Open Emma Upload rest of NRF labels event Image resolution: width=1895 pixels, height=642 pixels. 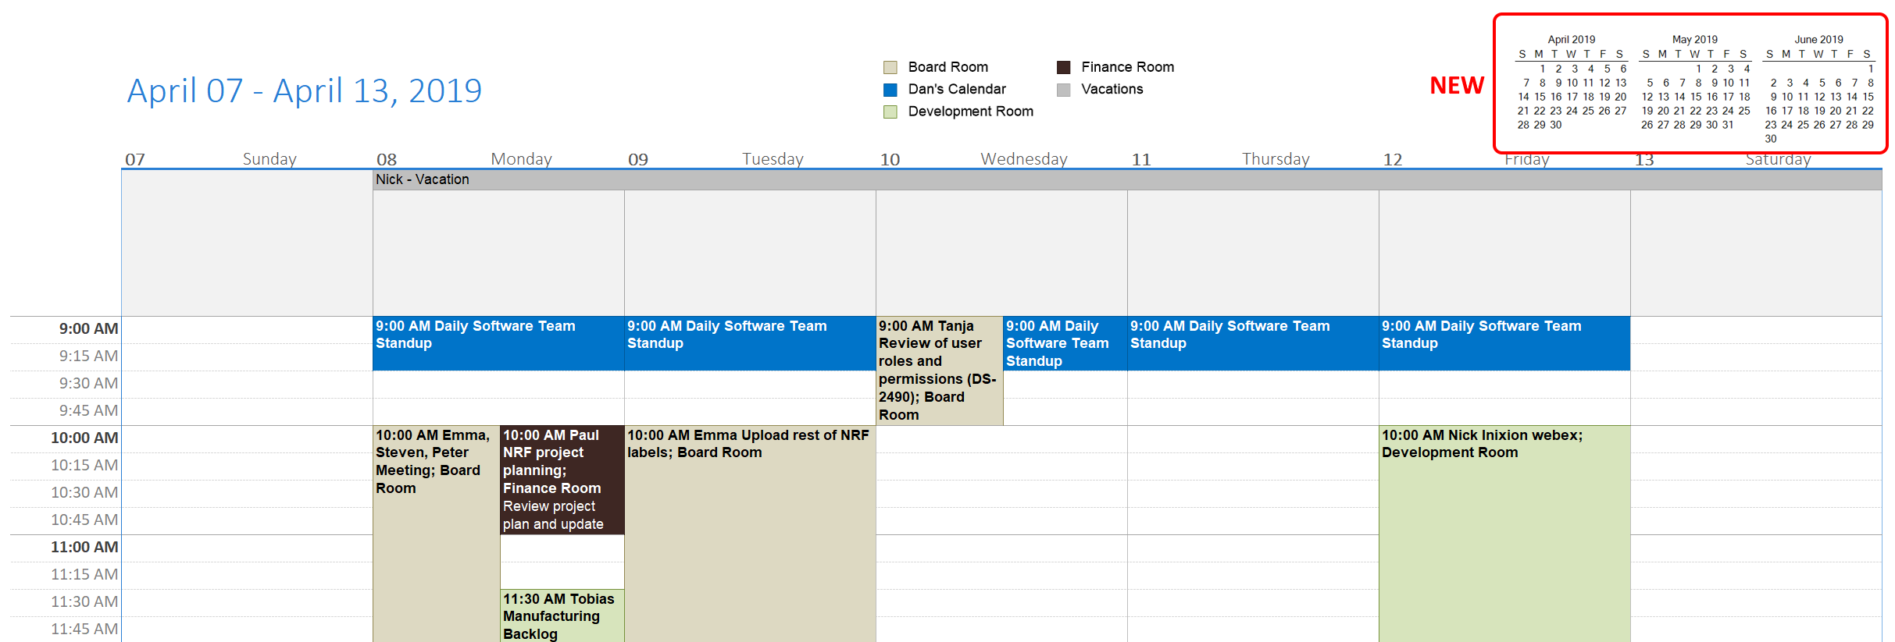tap(750, 534)
